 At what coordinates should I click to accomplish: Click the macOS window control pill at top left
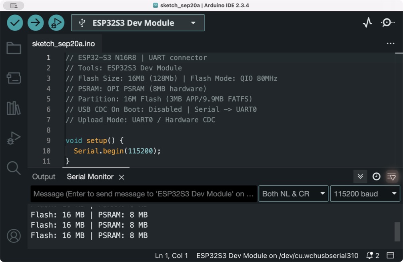click(14, 5)
